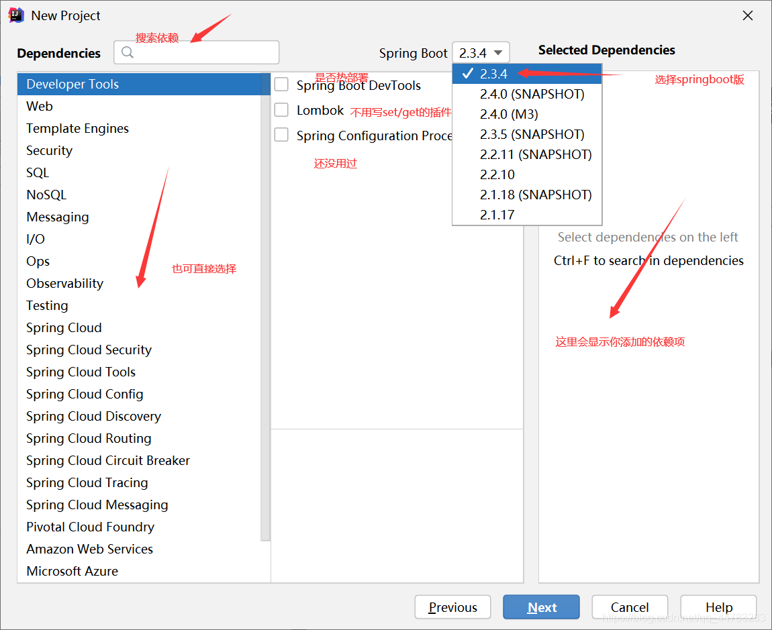This screenshot has width=772, height=630.
Task: Pick version 2.2.10
Action: 527,174
